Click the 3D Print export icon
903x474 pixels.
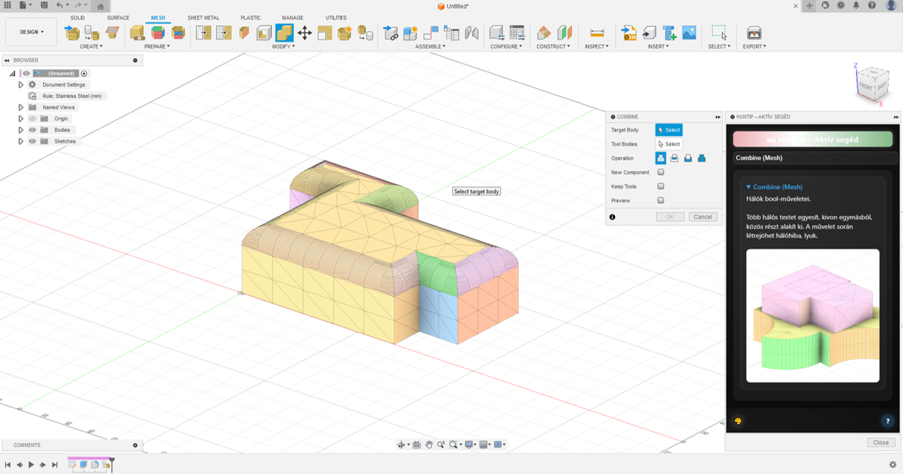pos(754,33)
